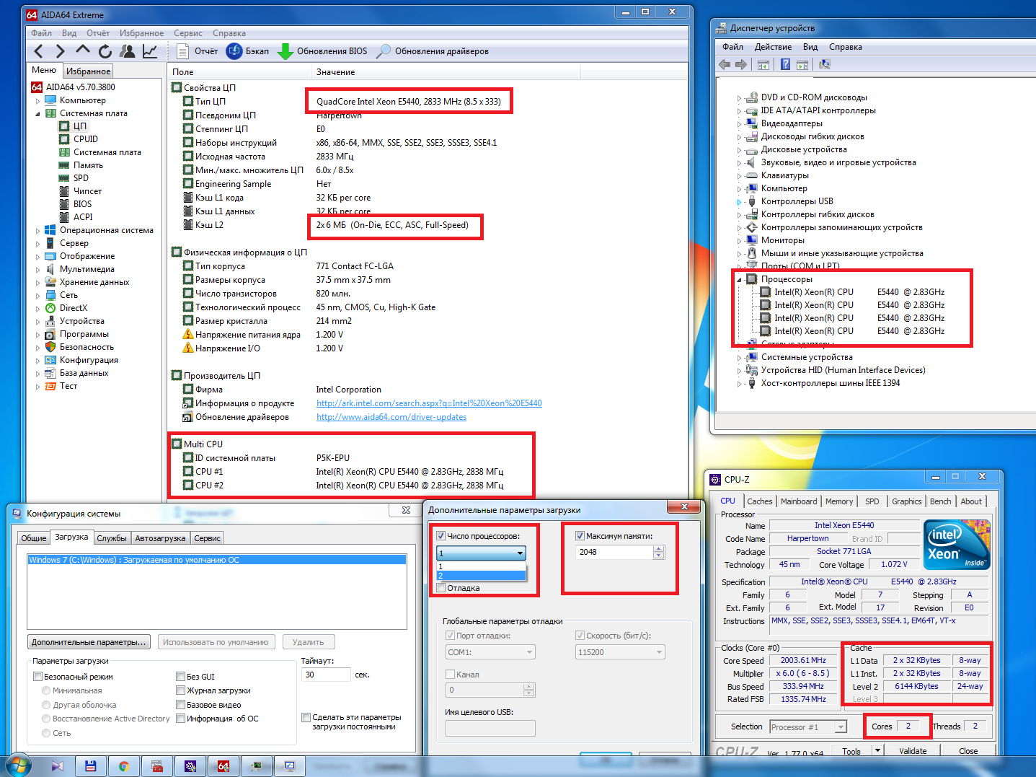Viewport: 1036px width, 777px height.
Task: Open the Файл menu in AIDA64
Action: [x=41, y=33]
